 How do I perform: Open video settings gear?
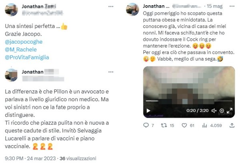pos(222,110)
